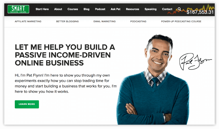Click the $167,553.31 income counter
Viewport: 219px width, 129px height.
pos(200,12)
